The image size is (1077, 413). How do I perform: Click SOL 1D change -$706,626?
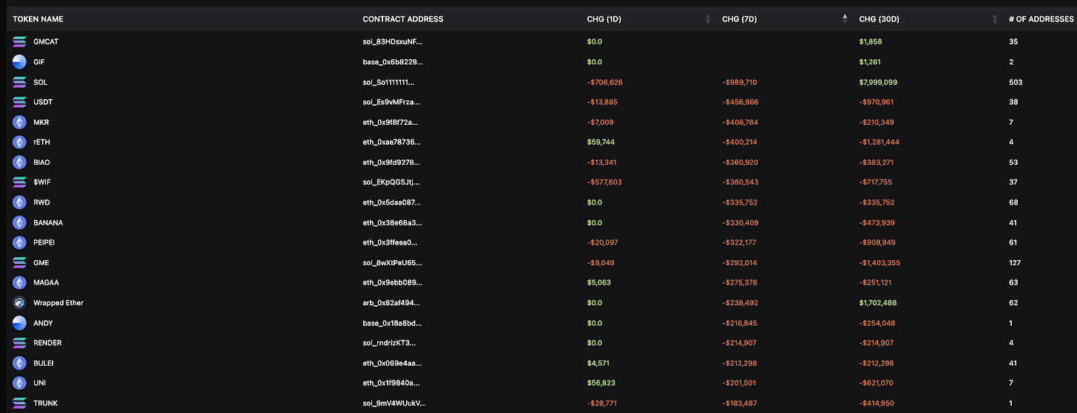[605, 82]
